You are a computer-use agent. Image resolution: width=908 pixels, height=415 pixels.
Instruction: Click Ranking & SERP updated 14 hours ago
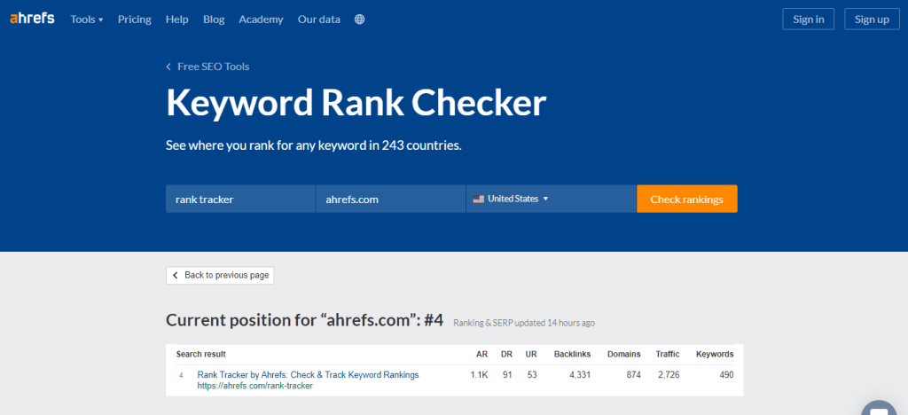click(x=524, y=323)
